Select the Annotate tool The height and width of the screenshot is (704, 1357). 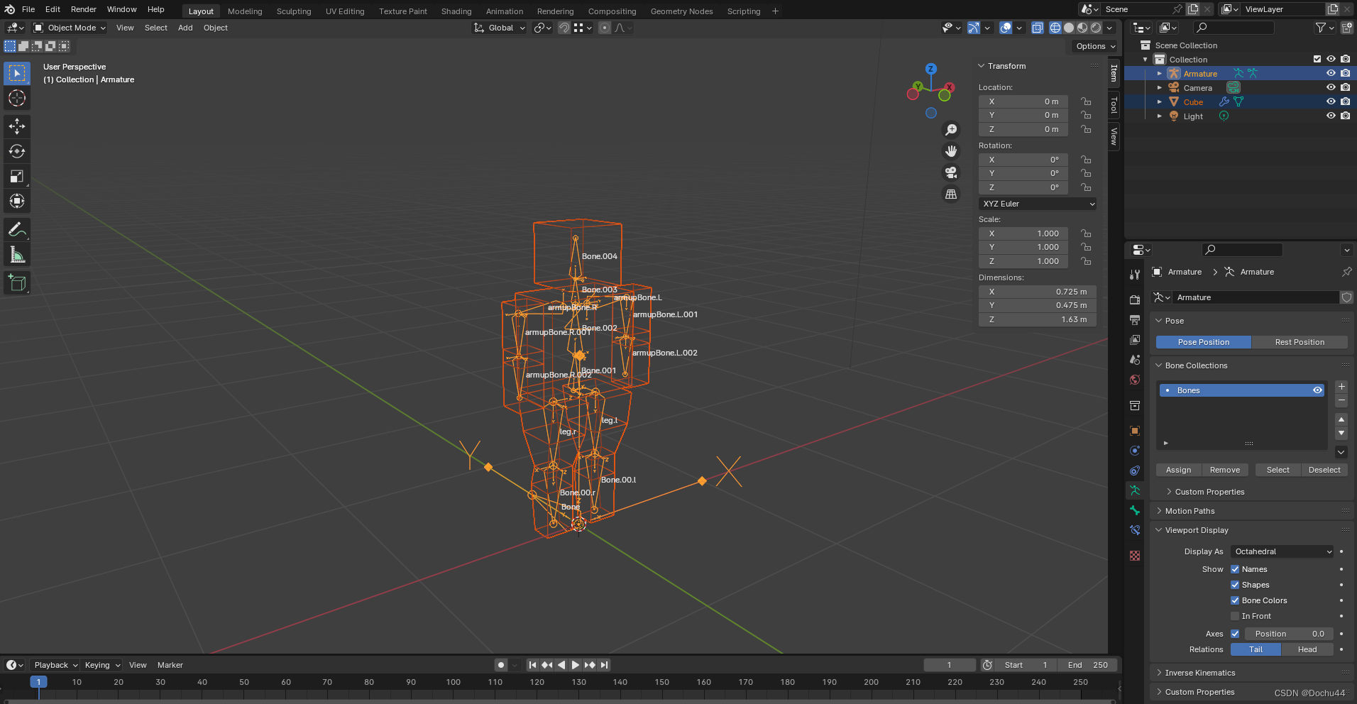point(16,229)
